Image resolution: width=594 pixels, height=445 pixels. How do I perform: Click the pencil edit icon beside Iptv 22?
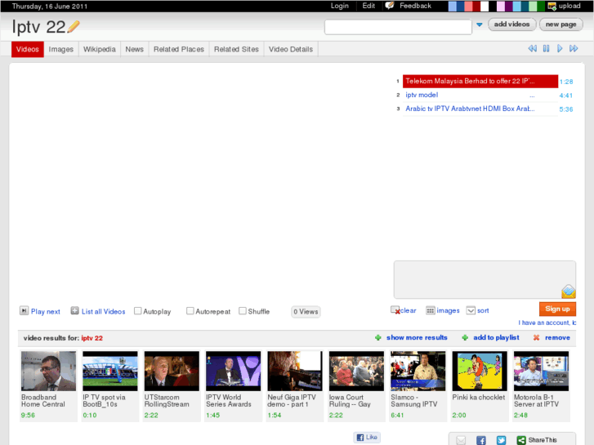(x=74, y=27)
